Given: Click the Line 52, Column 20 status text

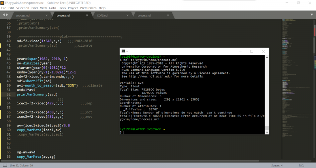Looking at the screenshot, I should pos(21,165).
